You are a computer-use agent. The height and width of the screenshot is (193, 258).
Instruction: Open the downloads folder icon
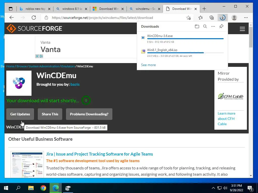point(197,26)
